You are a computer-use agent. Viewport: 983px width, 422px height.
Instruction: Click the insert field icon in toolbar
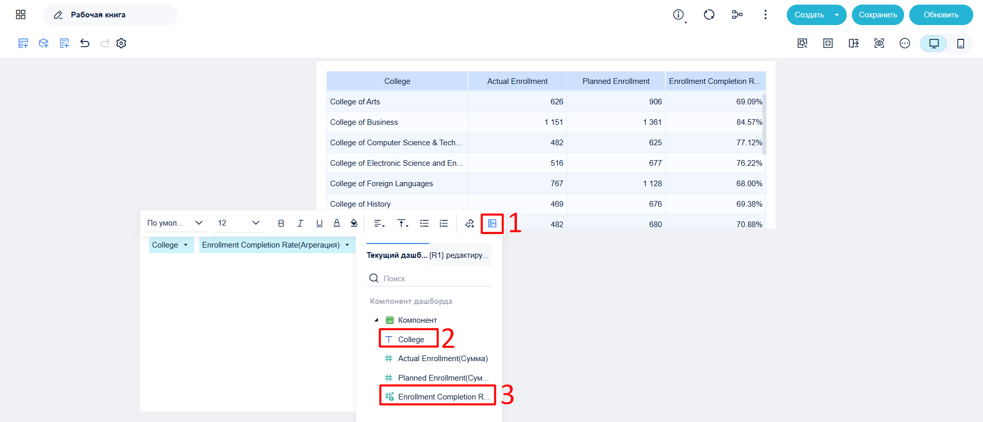[x=492, y=223]
